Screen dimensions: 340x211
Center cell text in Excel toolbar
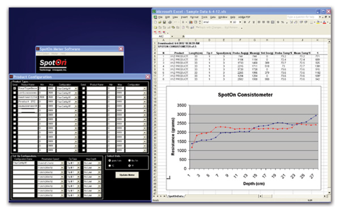point(263,22)
